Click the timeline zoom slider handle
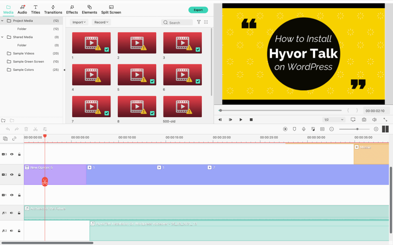 coord(357,129)
